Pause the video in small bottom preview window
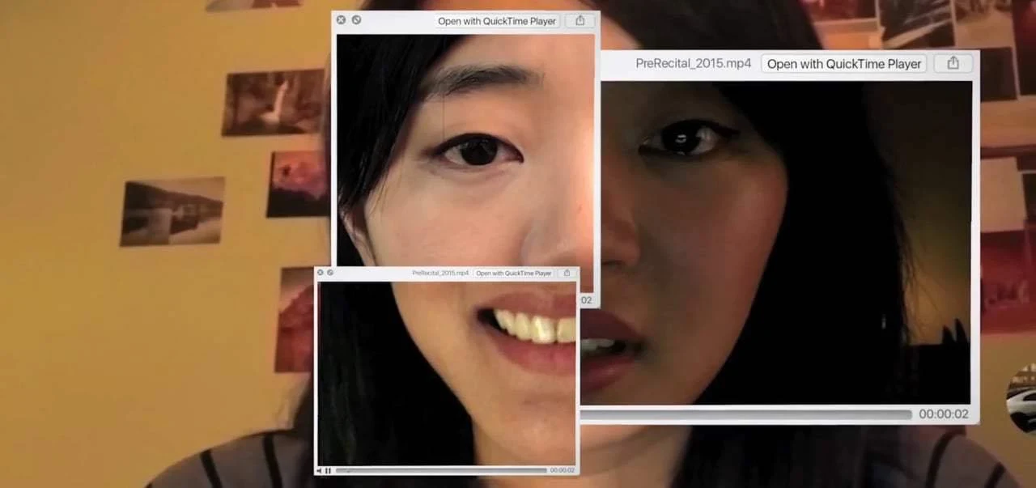Viewport: 1036px width, 488px height. [x=329, y=470]
